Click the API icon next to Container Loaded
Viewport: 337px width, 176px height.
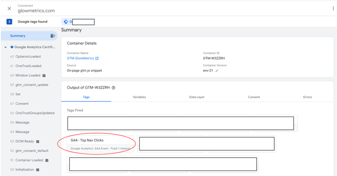click(x=47, y=160)
